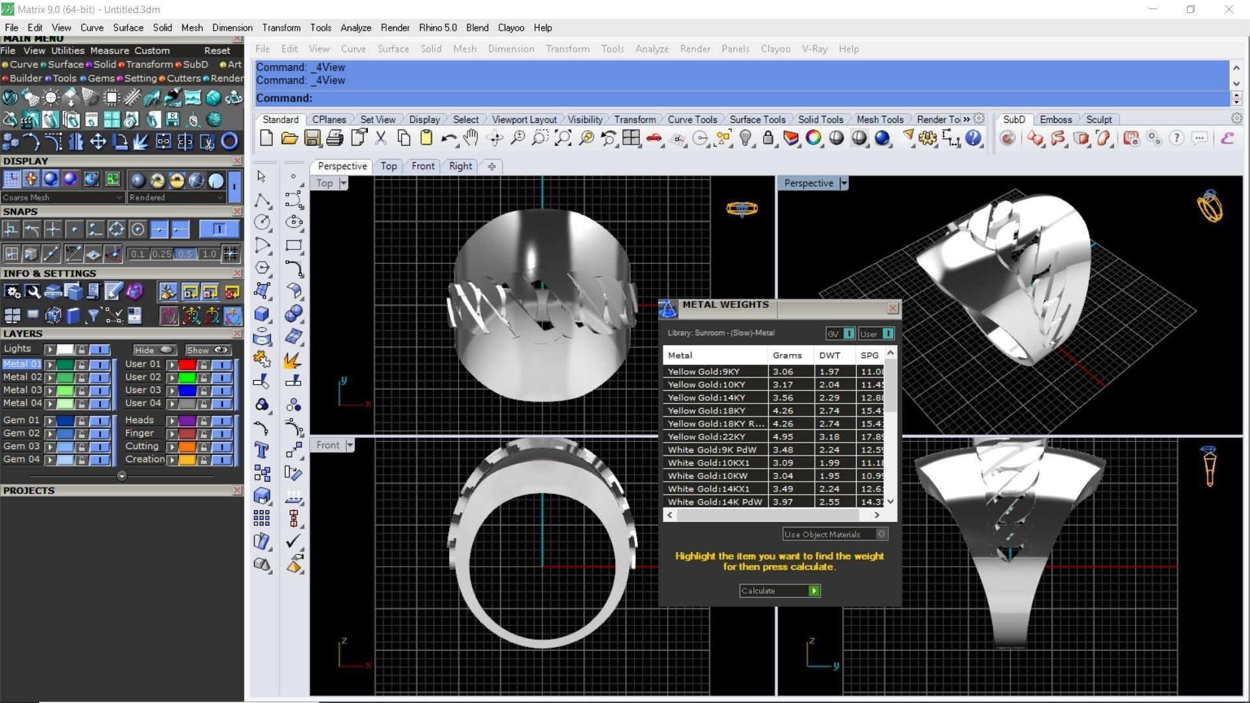Select the Polyline tool in side toolbar
This screenshot has height=703, width=1250.
pos(262,200)
